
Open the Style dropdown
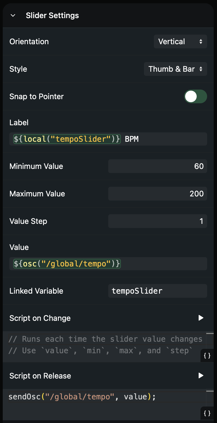(x=175, y=69)
